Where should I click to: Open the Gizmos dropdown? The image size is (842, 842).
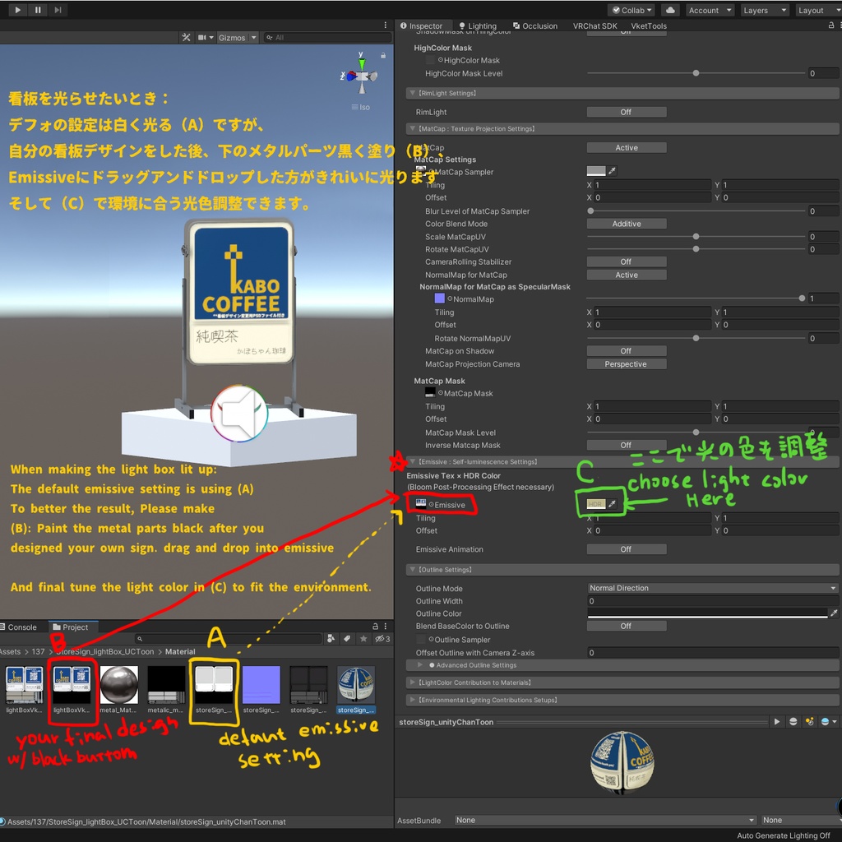click(x=238, y=38)
